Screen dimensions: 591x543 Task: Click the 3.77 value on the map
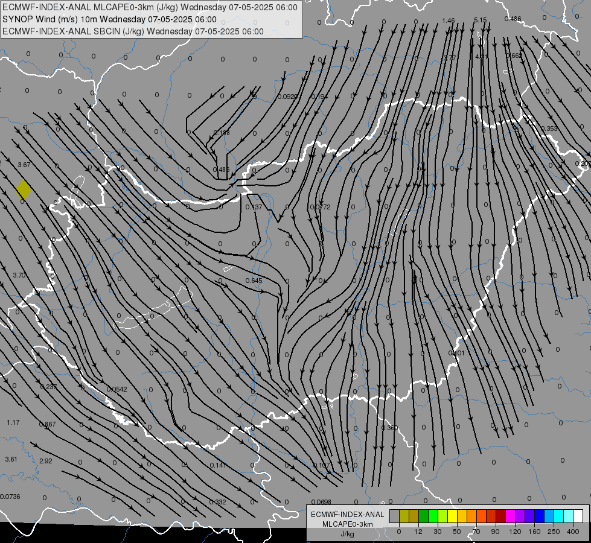click(449, 58)
